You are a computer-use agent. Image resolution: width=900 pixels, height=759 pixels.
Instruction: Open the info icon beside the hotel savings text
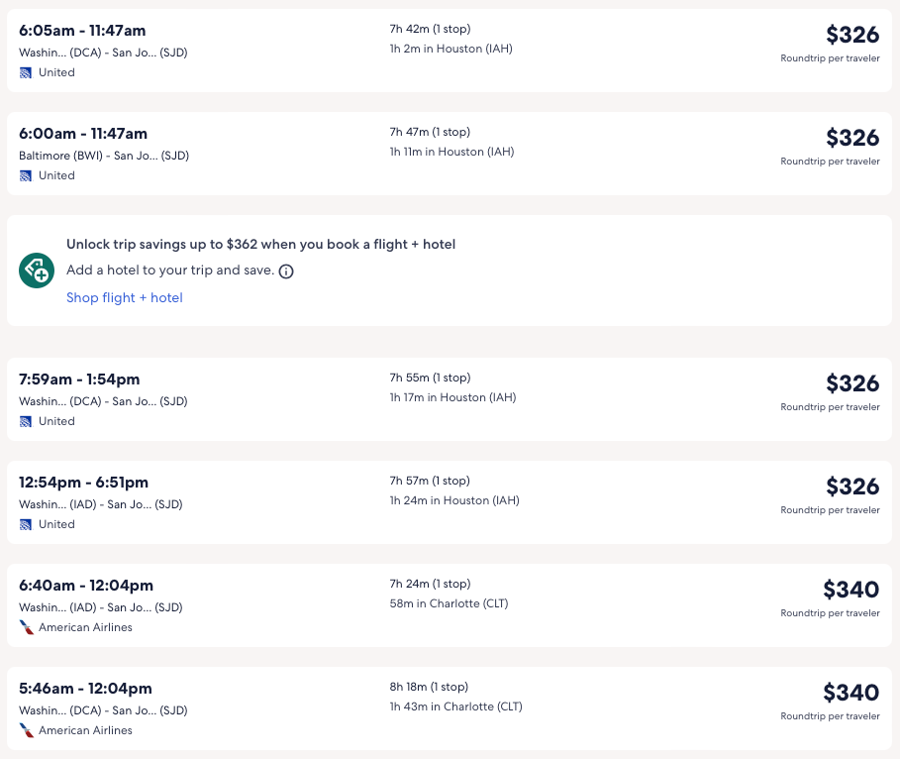coord(286,271)
